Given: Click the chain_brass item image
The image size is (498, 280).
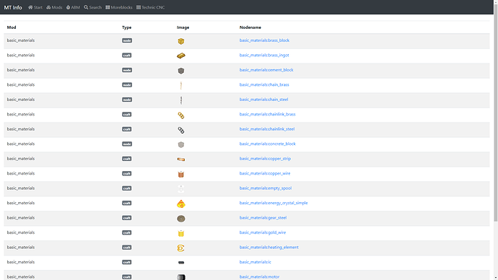Looking at the screenshot, I should pyautogui.click(x=180, y=85).
